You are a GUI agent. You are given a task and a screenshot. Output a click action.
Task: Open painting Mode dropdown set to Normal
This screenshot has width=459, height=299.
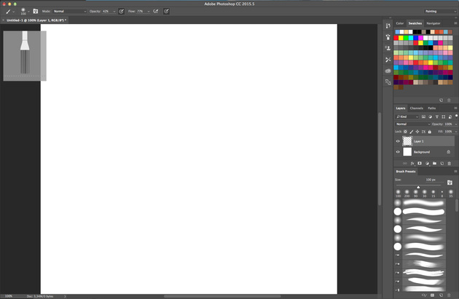(70, 12)
